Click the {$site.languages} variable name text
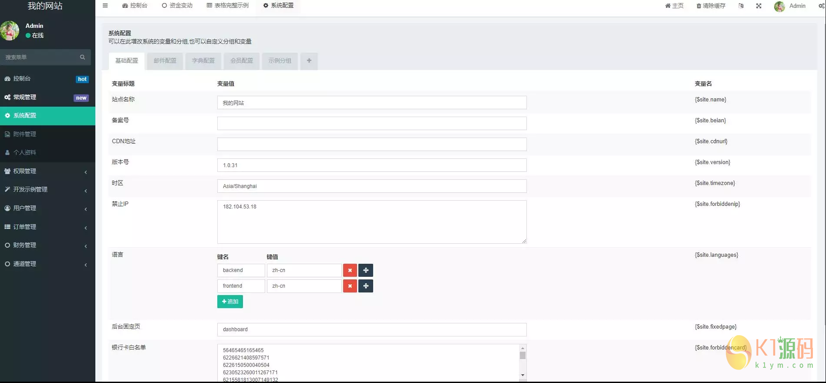This screenshot has height=383, width=826. click(717, 255)
